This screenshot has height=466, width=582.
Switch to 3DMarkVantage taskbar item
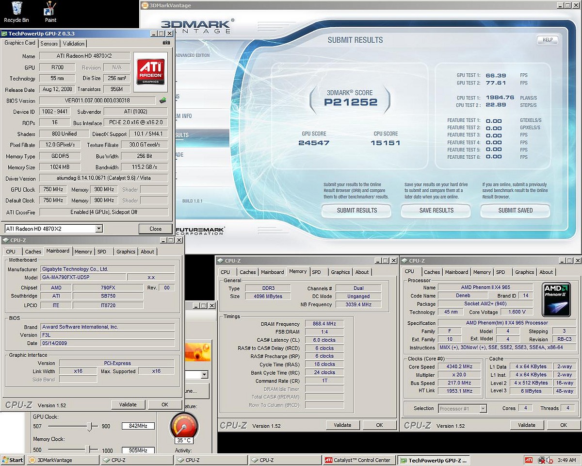point(63,460)
